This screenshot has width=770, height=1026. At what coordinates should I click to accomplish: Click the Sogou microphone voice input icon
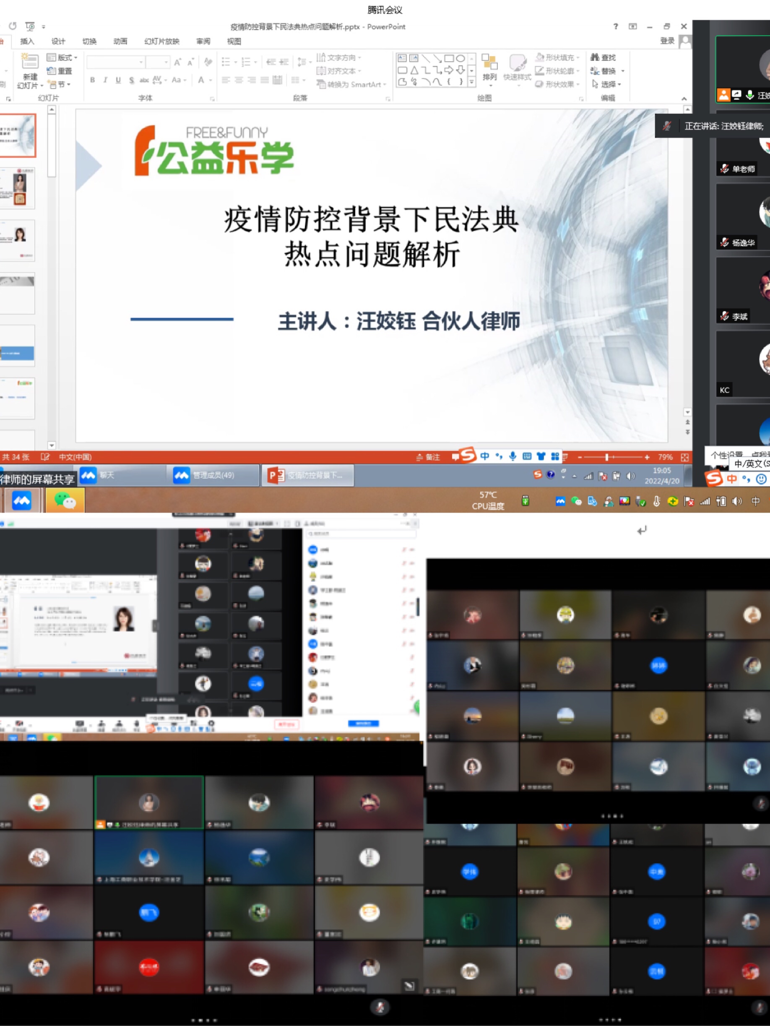click(x=512, y=456)
